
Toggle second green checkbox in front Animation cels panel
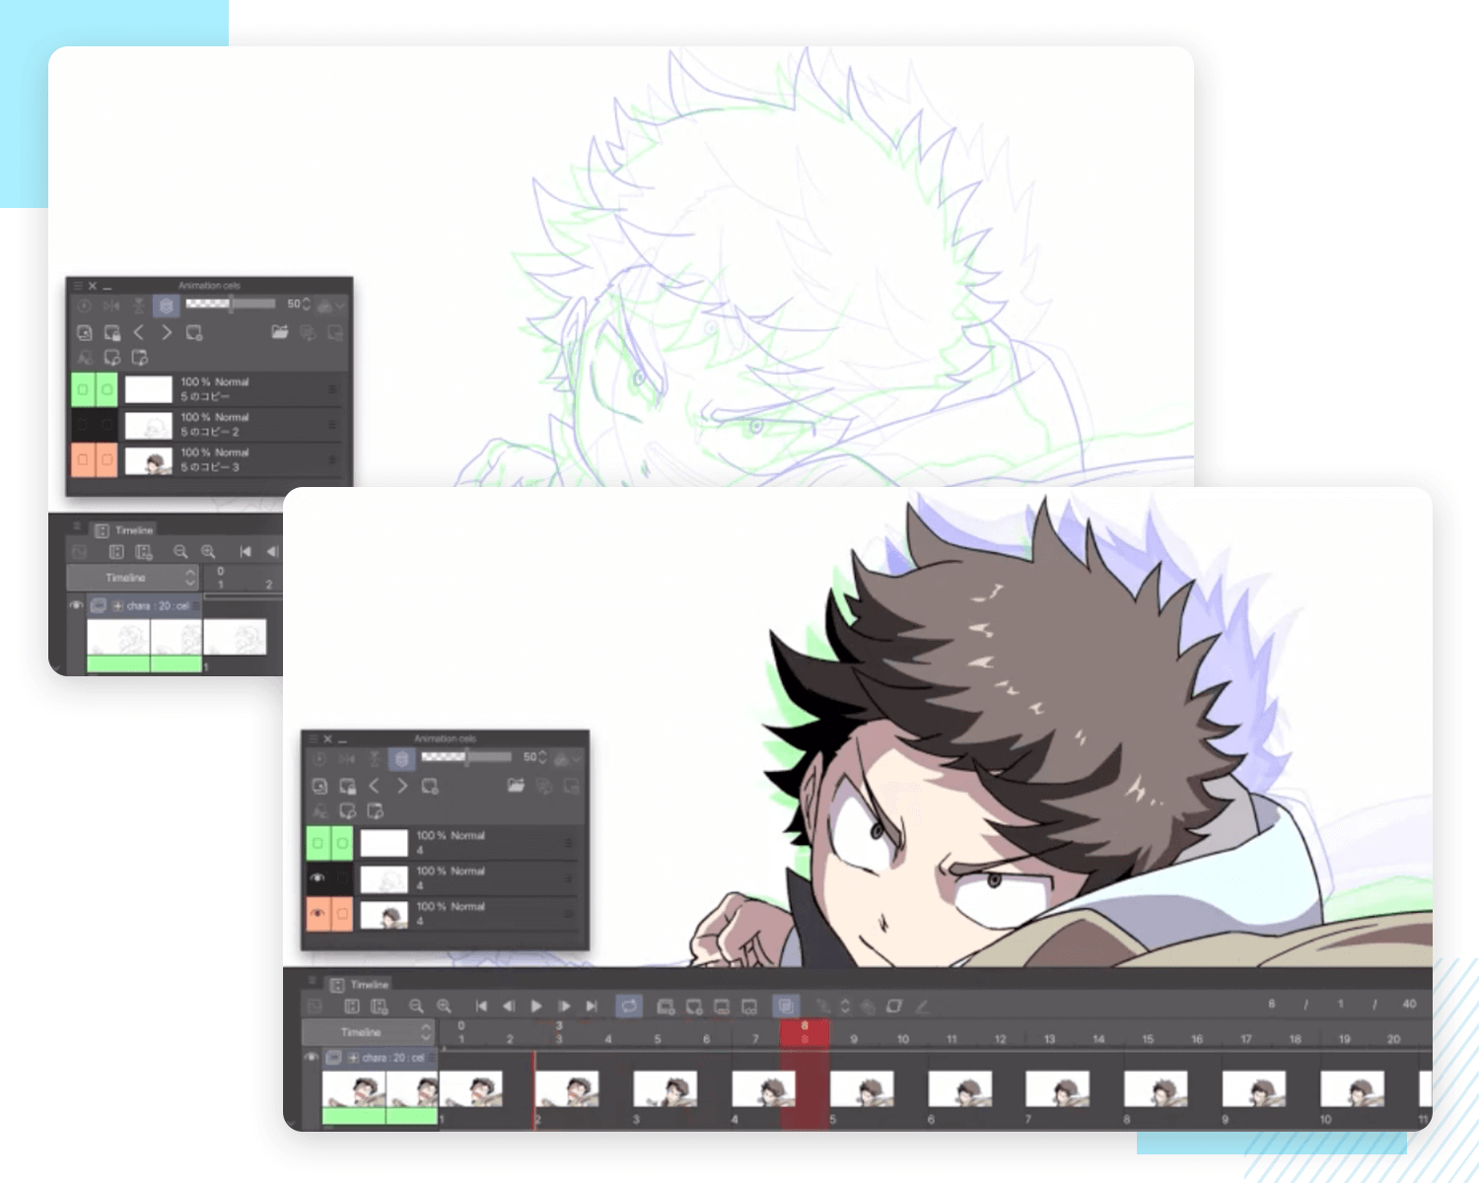[342, 843]
